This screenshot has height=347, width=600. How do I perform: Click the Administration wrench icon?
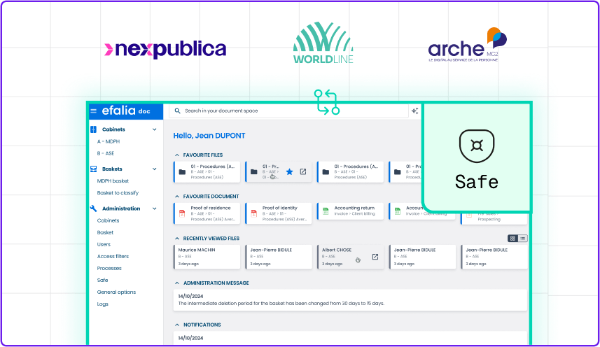coord(93,208)
